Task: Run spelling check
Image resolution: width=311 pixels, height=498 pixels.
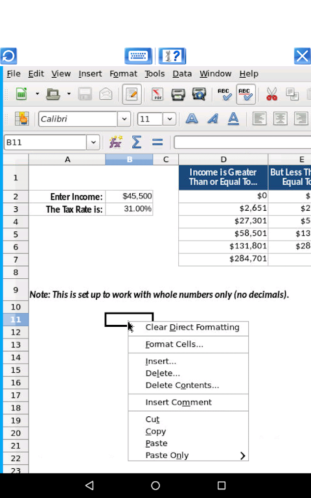Action: [x=225, y=93]
